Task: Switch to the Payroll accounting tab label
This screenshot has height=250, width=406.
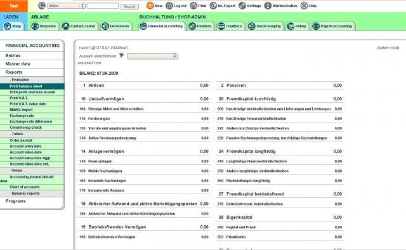Action: pos(336,26)
